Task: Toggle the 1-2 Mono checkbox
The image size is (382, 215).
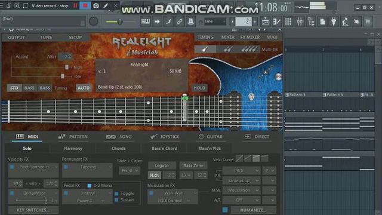Action: (x=89, y=186)
